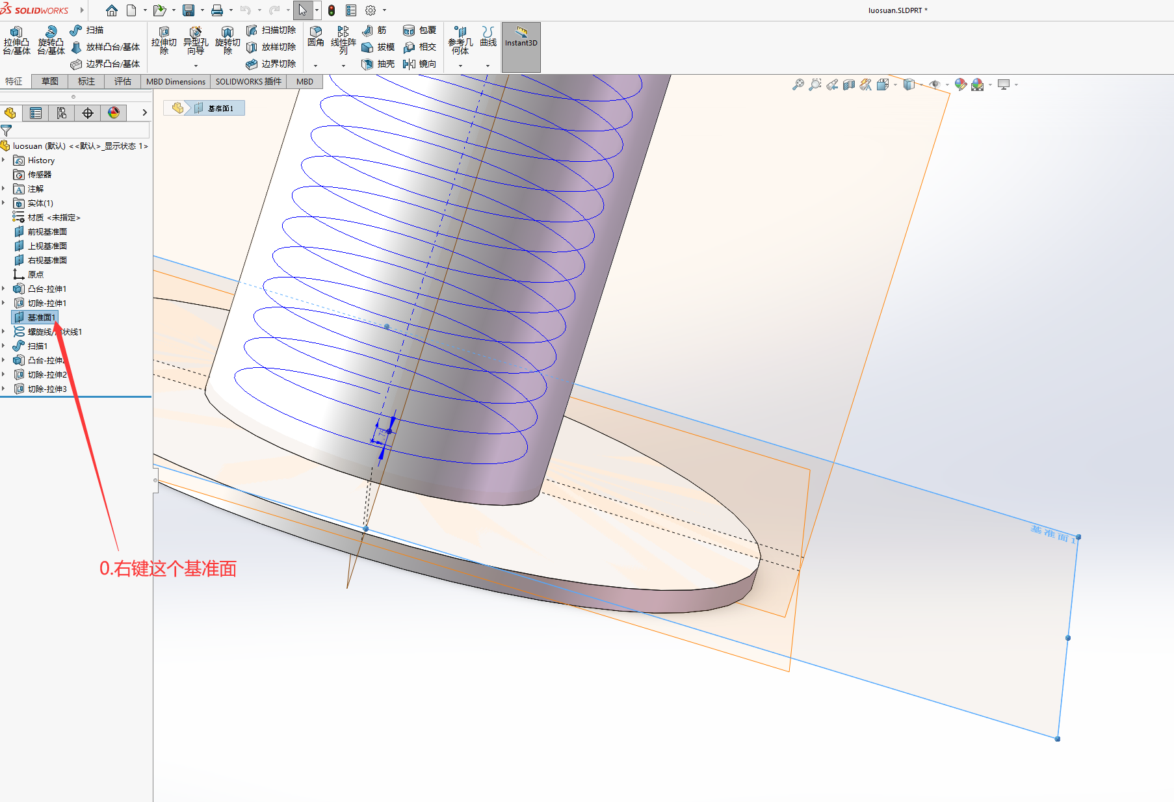
Task: Click the 扫描切除 (Swept Cut) tool
Action: pyautogui.click(x=271, y=30)
